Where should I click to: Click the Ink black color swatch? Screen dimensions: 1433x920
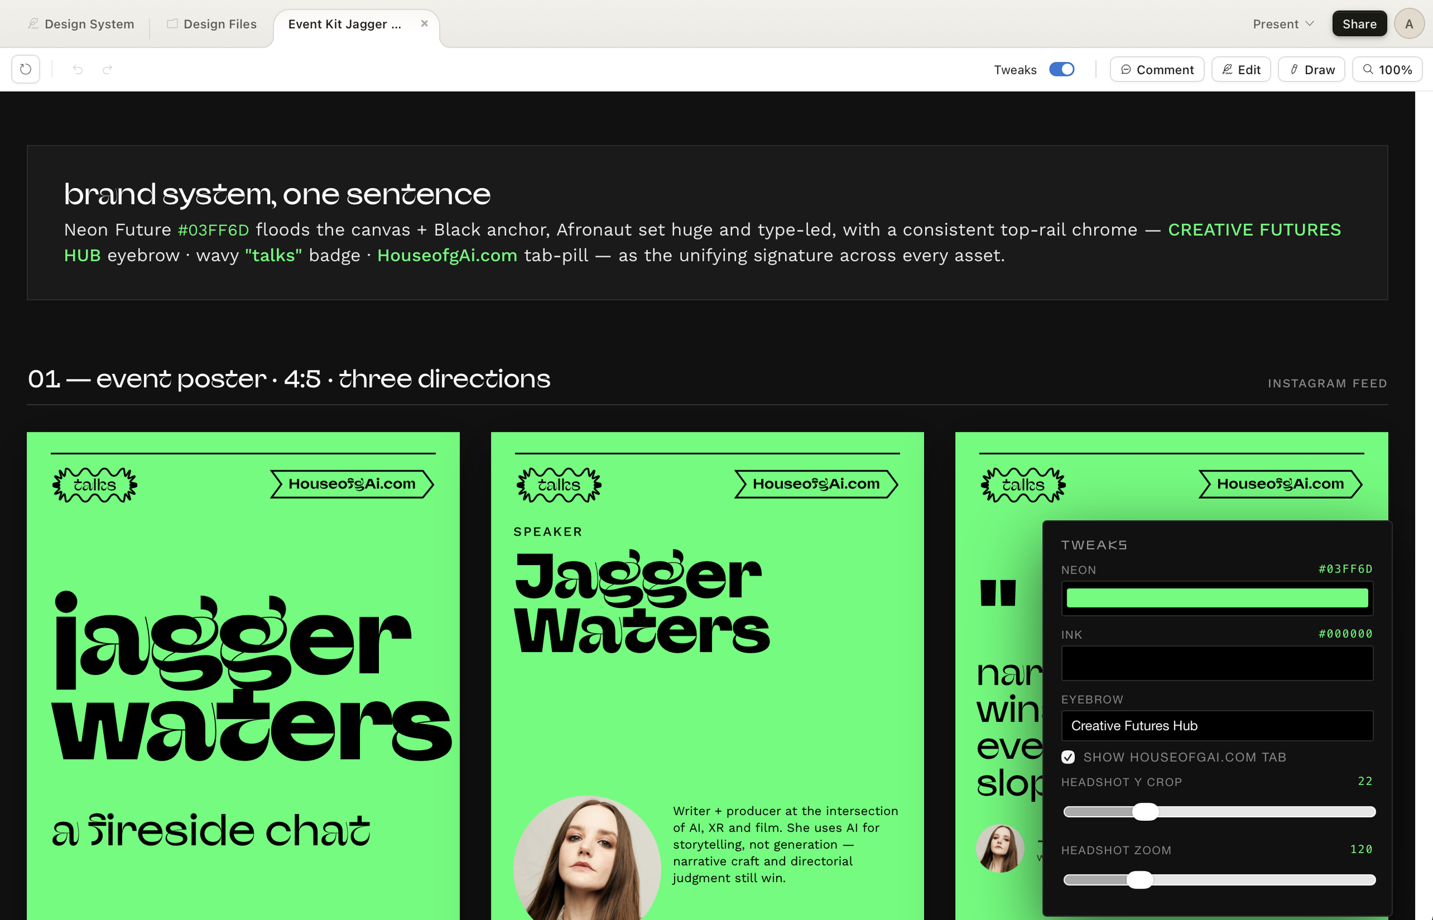[1216, 662]
